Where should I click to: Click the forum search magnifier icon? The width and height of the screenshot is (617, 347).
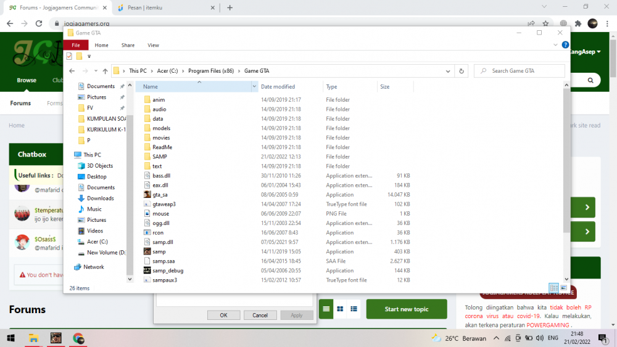[x=590, y=80]
